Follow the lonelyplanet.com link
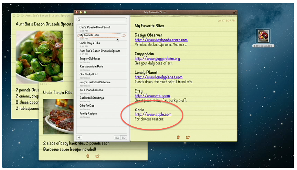297x170 pixels. point(158,77)
